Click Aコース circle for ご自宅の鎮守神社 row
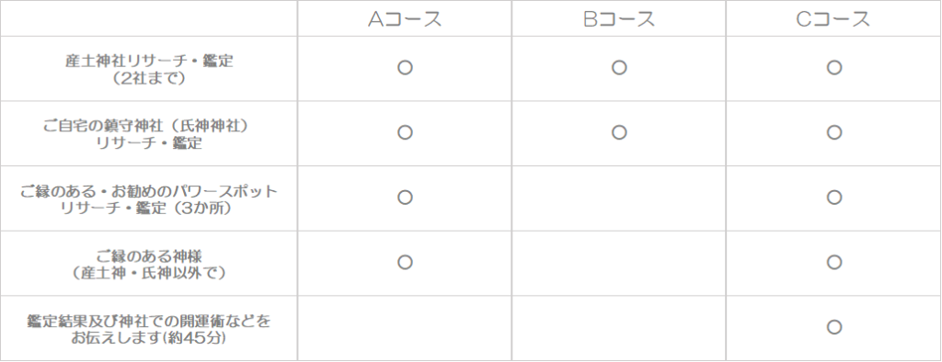The image size is (942, 362). pos(405,132)
